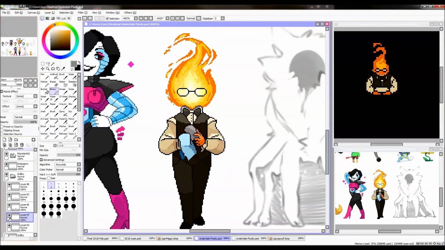The height and width of the screenshot is (250, 445).
Task: Pick the Eyedropper tool
Action: (x=63, y=69)
